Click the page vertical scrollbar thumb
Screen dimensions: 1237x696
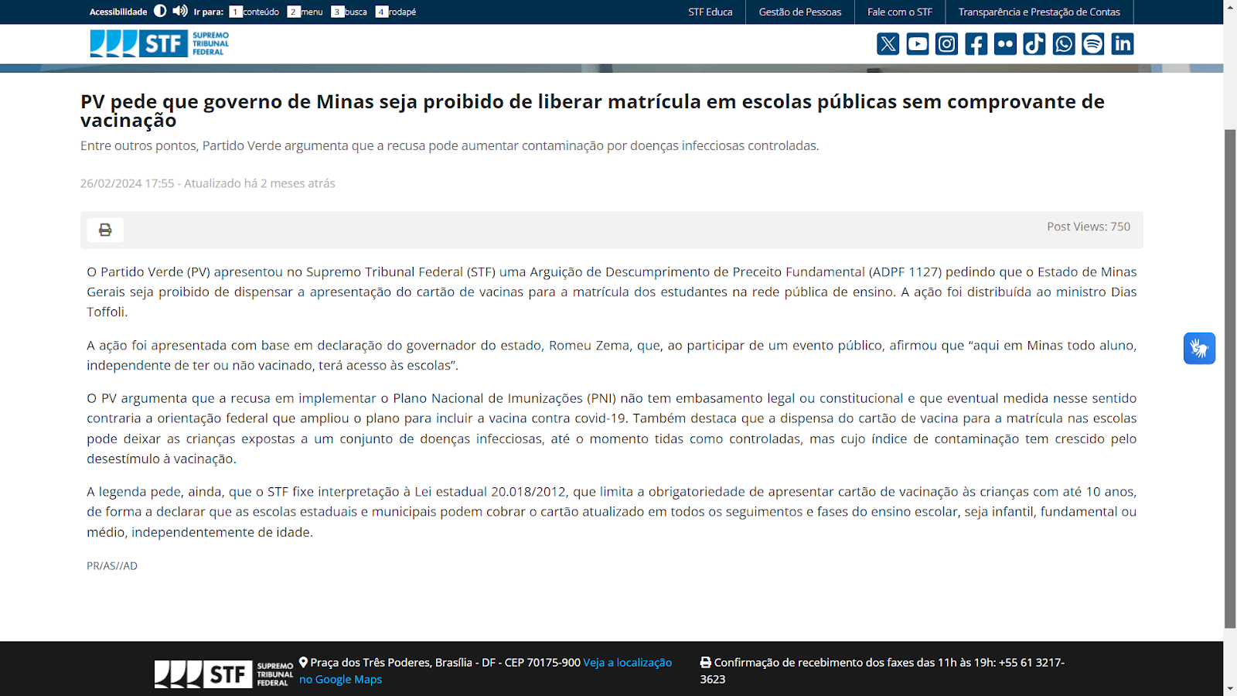tap(1230, 379)
